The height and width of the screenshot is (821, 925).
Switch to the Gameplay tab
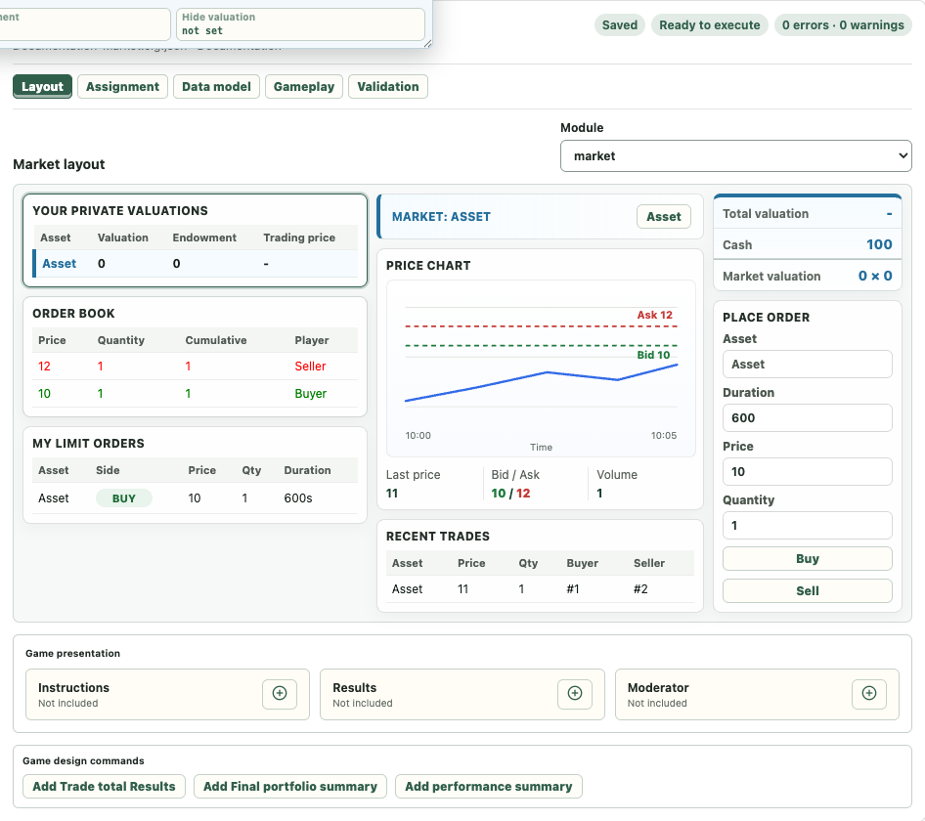point(304,86)
